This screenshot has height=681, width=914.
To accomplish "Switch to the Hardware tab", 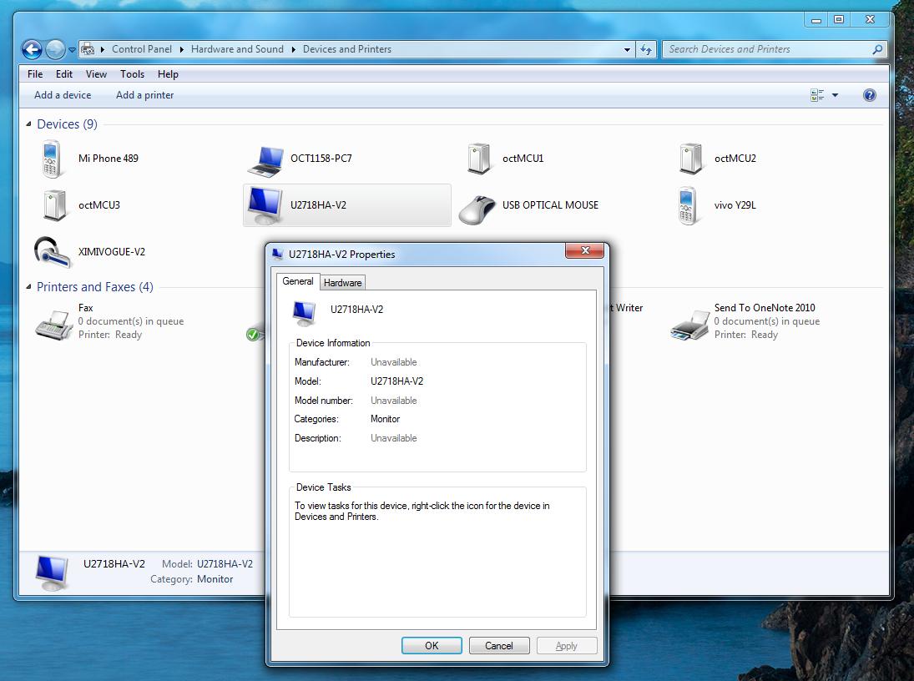I will point(343,283).
